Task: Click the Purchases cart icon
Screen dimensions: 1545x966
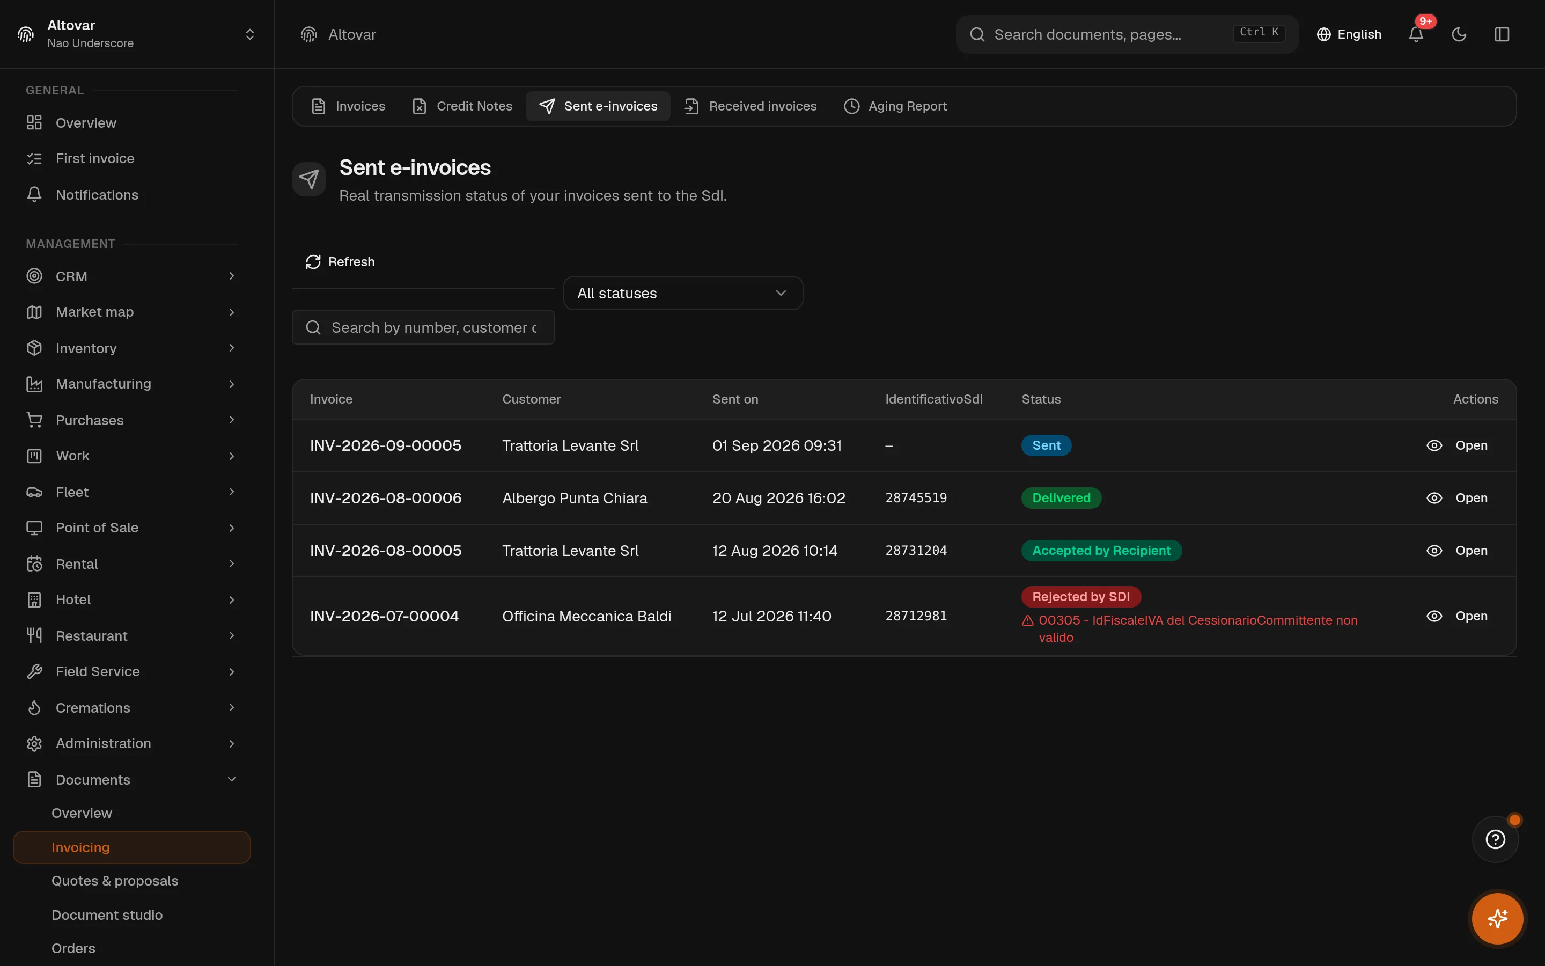Action: (x=34, y=420)
